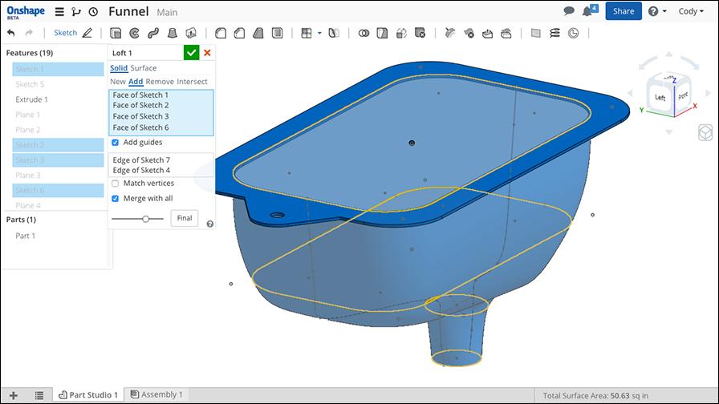Uncheck the Merge with all checkbox
719x404 pixels.
[116, 199]
